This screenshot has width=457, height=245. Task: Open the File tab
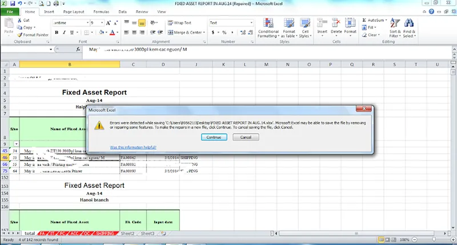(10, 12)
